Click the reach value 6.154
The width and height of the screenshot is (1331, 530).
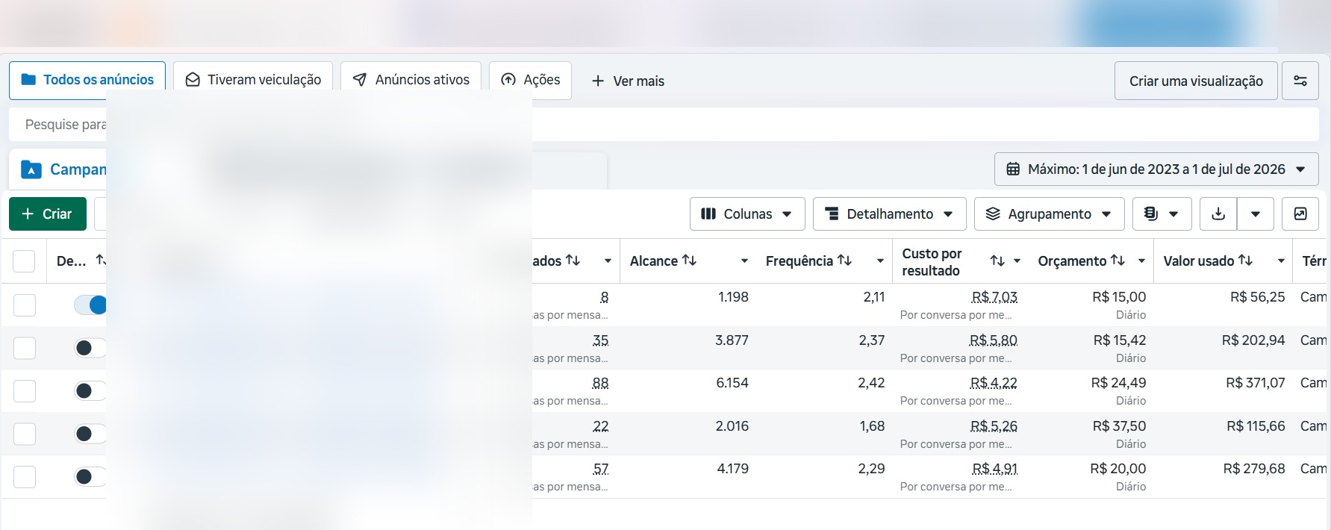[732, 383]
